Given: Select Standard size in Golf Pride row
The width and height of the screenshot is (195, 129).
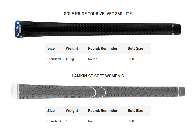Looking at the screenshot, I should click(x=54, y=59).
